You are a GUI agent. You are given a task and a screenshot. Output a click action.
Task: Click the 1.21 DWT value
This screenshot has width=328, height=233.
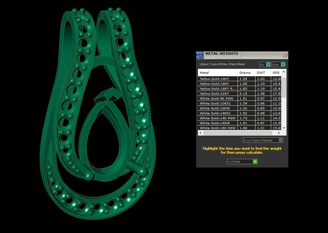[261, 128]
